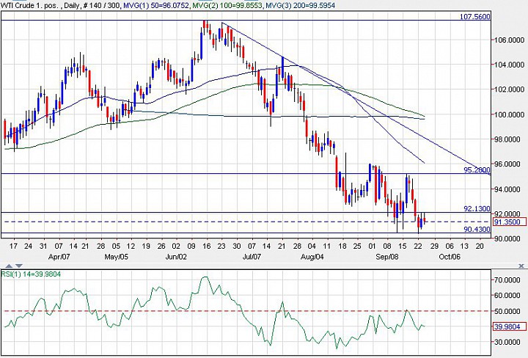Viewport: 528px width, 358px height.
Task: Select the WTI Crude 1. pos. title
Action: click(29, 5)
